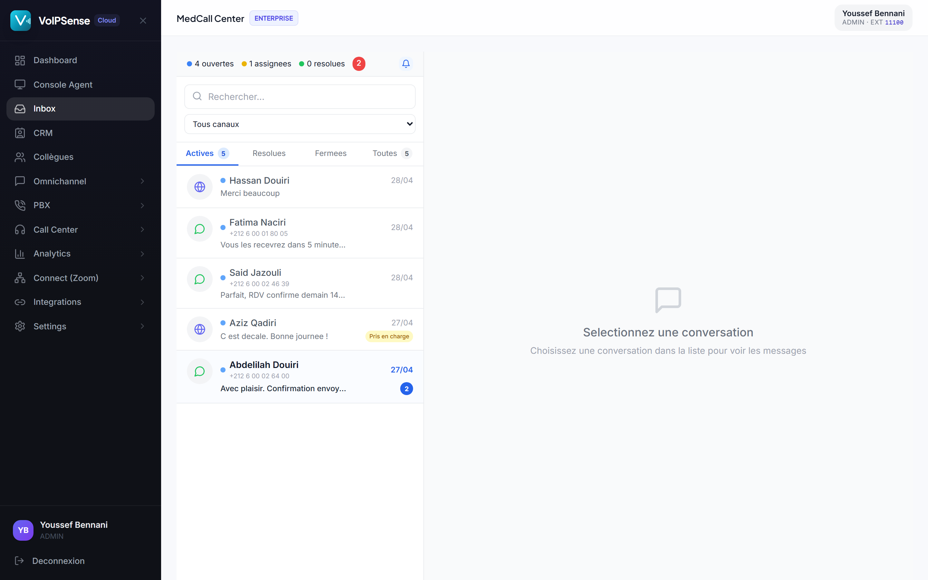
Task: Expand the Call Center submenu chevron
Action: [x=142, y=229]
